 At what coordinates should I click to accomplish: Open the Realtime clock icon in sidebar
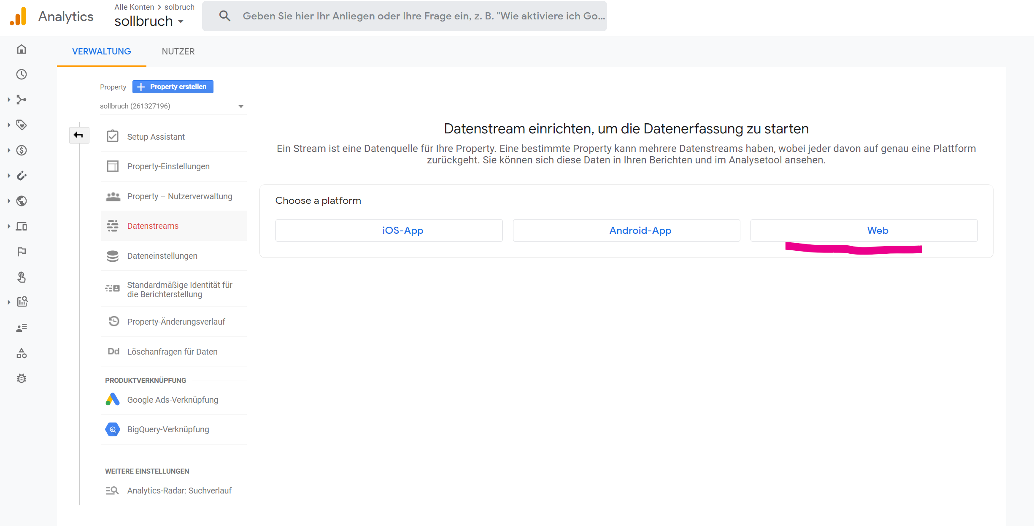22,74
